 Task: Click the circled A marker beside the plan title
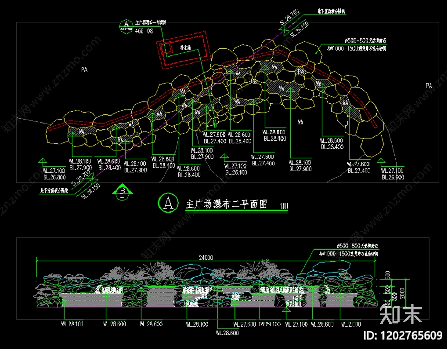[x=168, y=203]
